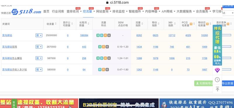Image resolution: width=234 pixels, height=108 pixels.
Task: Open 搜 dropdown for 菜鸟驿站官网 row
Action: tap(39, 47)
